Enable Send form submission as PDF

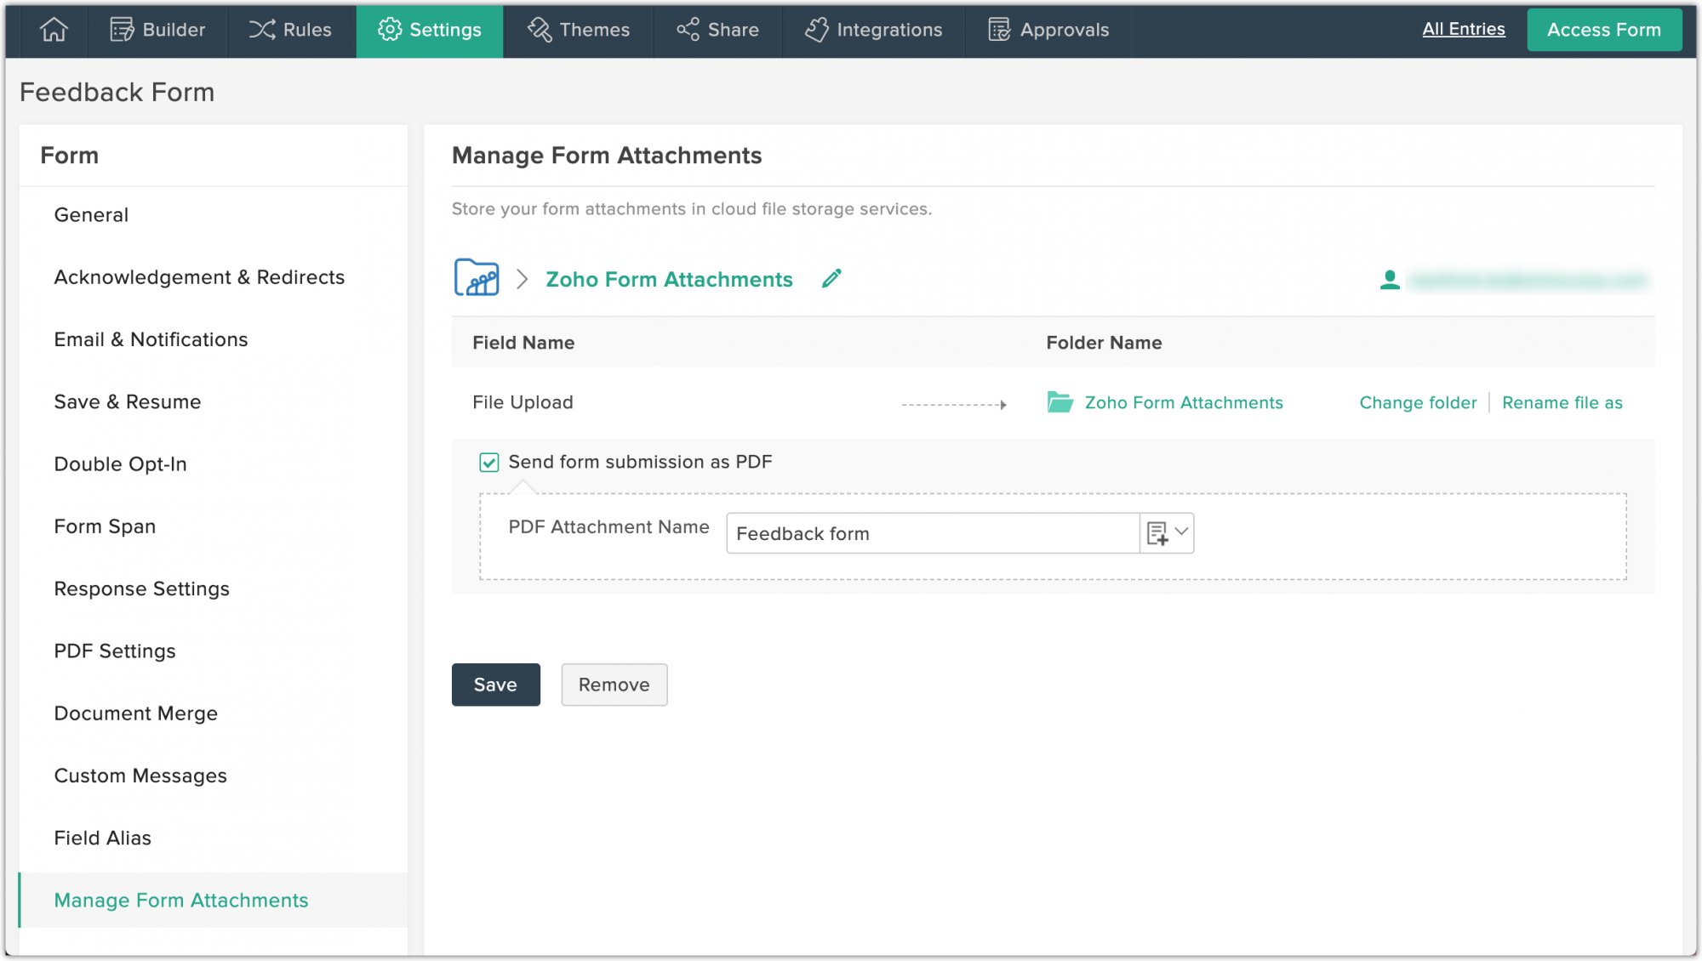pos(488,463)
